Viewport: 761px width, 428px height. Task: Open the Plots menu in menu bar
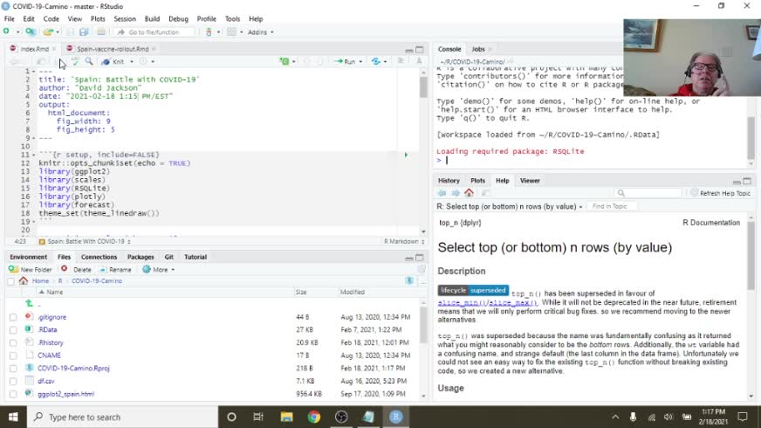[x=98, y=19]
